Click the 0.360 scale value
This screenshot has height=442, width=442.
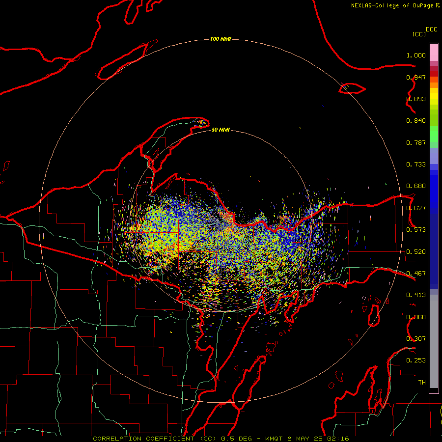(x=416, y=317)
